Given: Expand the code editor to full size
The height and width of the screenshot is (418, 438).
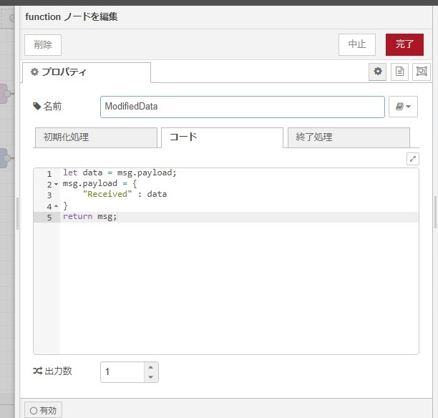Looking at the screenshot, I should [412, 159].
